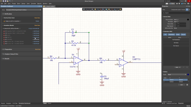Open the user account avatar menu

click(188, 4)
